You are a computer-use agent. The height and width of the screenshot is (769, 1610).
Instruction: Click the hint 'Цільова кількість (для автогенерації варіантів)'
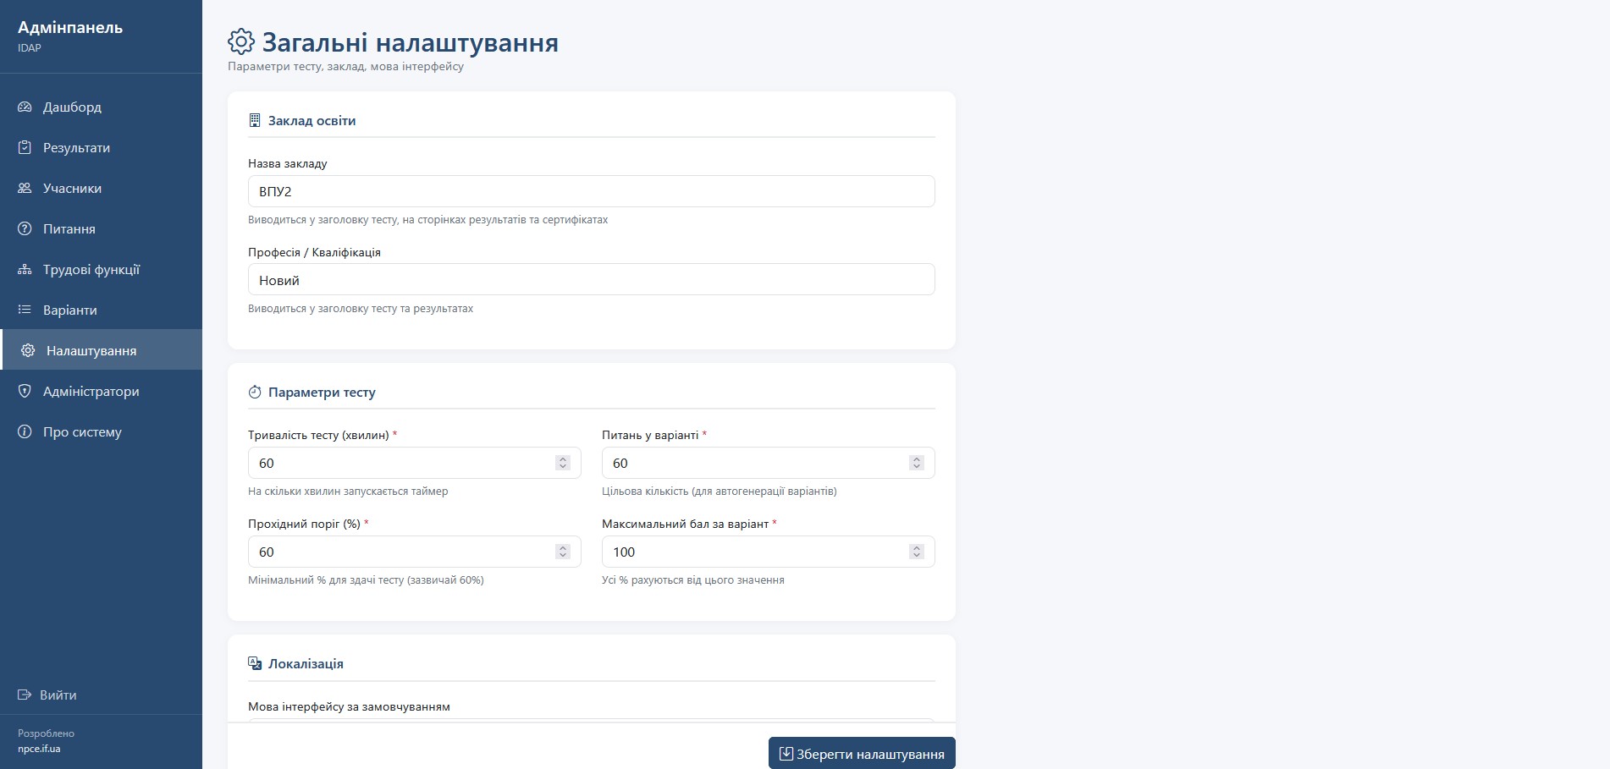720,492
